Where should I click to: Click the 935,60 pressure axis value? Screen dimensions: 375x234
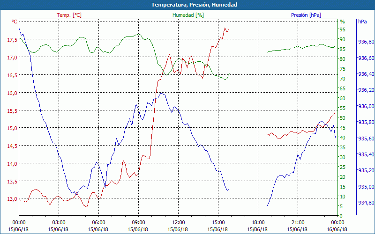tap(366, 139)
